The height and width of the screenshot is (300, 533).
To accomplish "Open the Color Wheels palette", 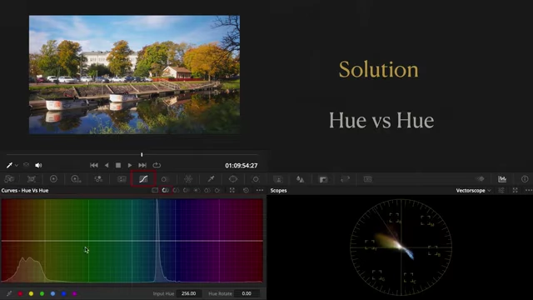I will coord(53,179).
